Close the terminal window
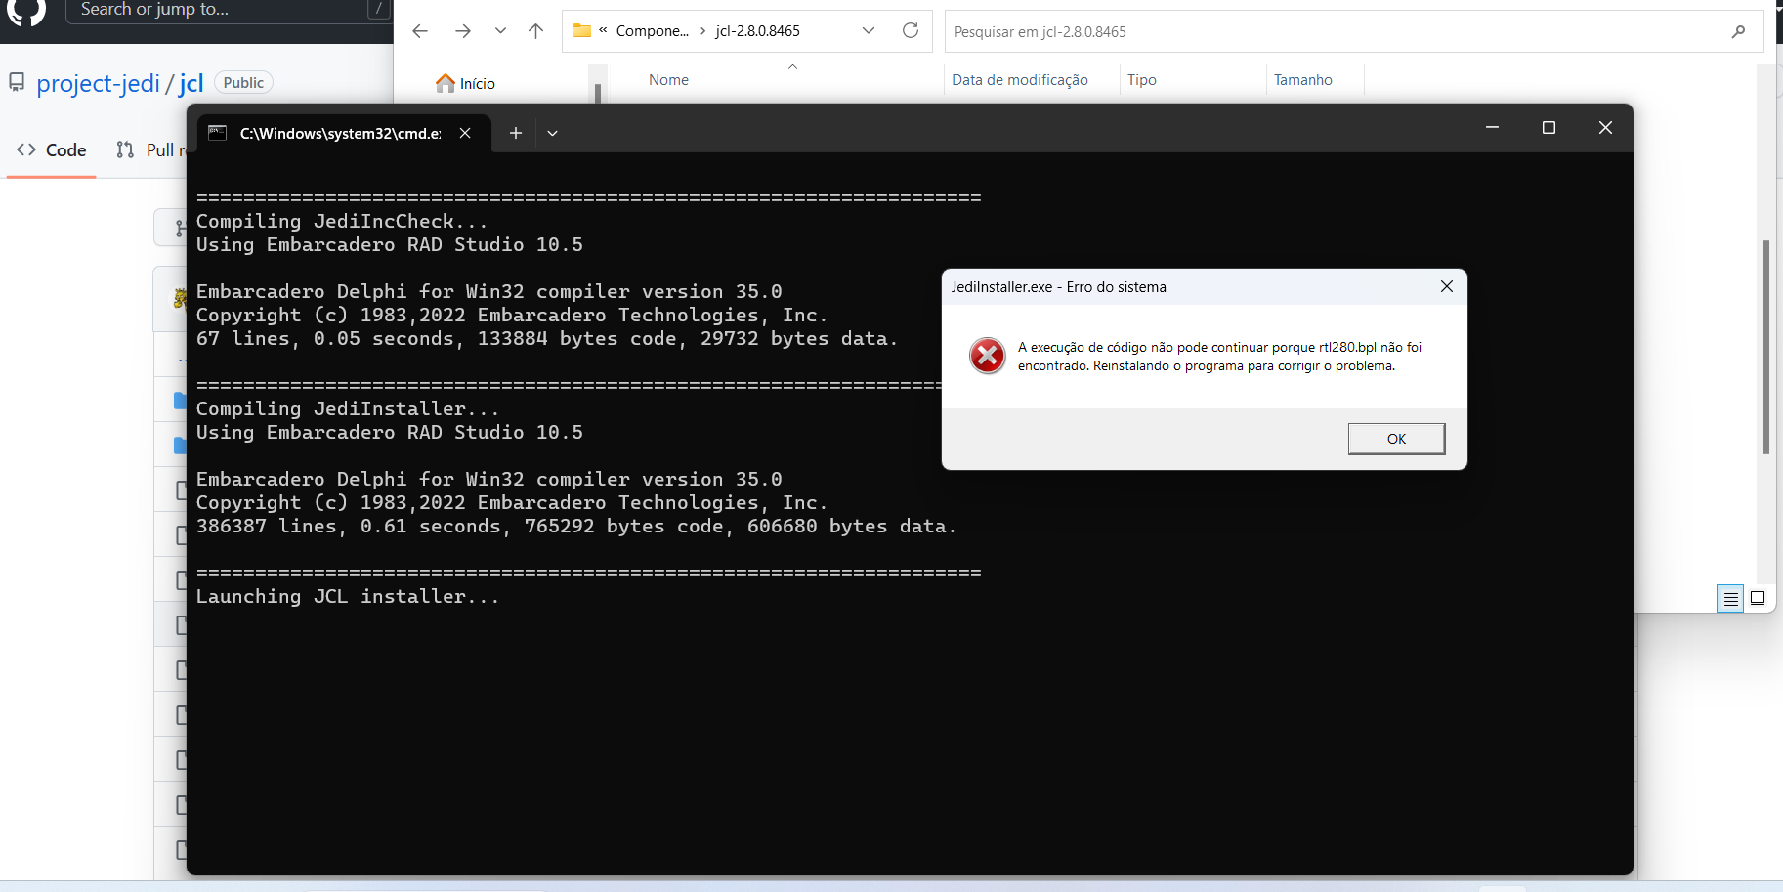1783x892 pixels. pos(1605,128)
